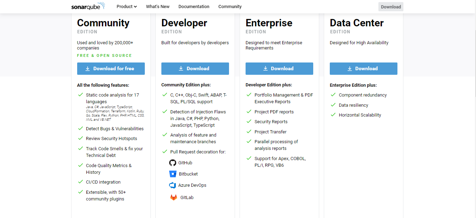Click 'Security Reports' feature text
Viewport: 476px width, 218px height.
pos(271,122)
